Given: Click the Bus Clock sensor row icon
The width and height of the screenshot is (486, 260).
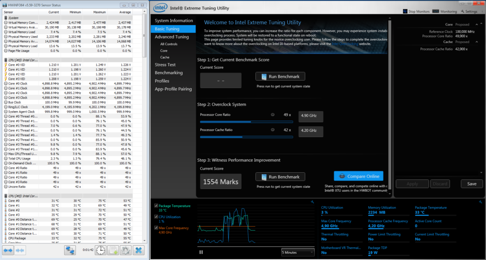Looking at the screenshot, I should [6, 102].
